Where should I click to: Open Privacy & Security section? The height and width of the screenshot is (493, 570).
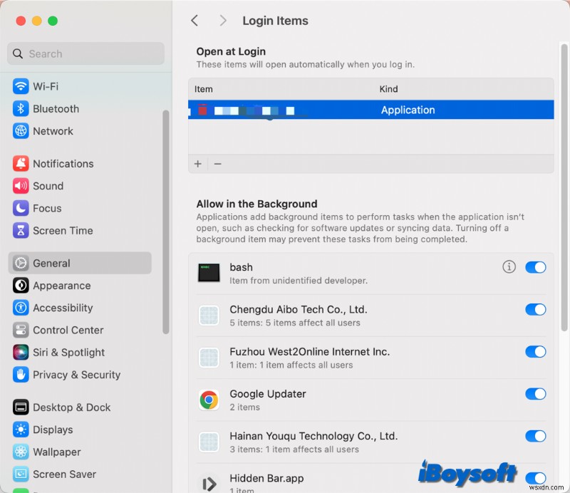[80, 375]
